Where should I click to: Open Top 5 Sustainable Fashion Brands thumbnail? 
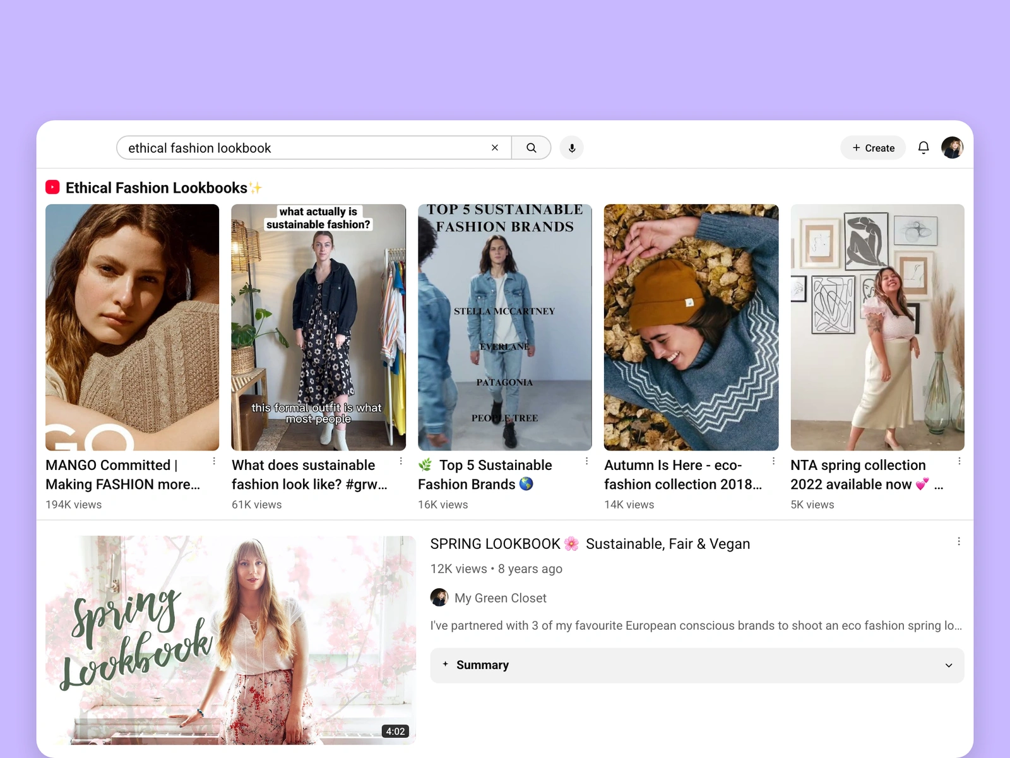pyautogui.click(x=505, y=327)
